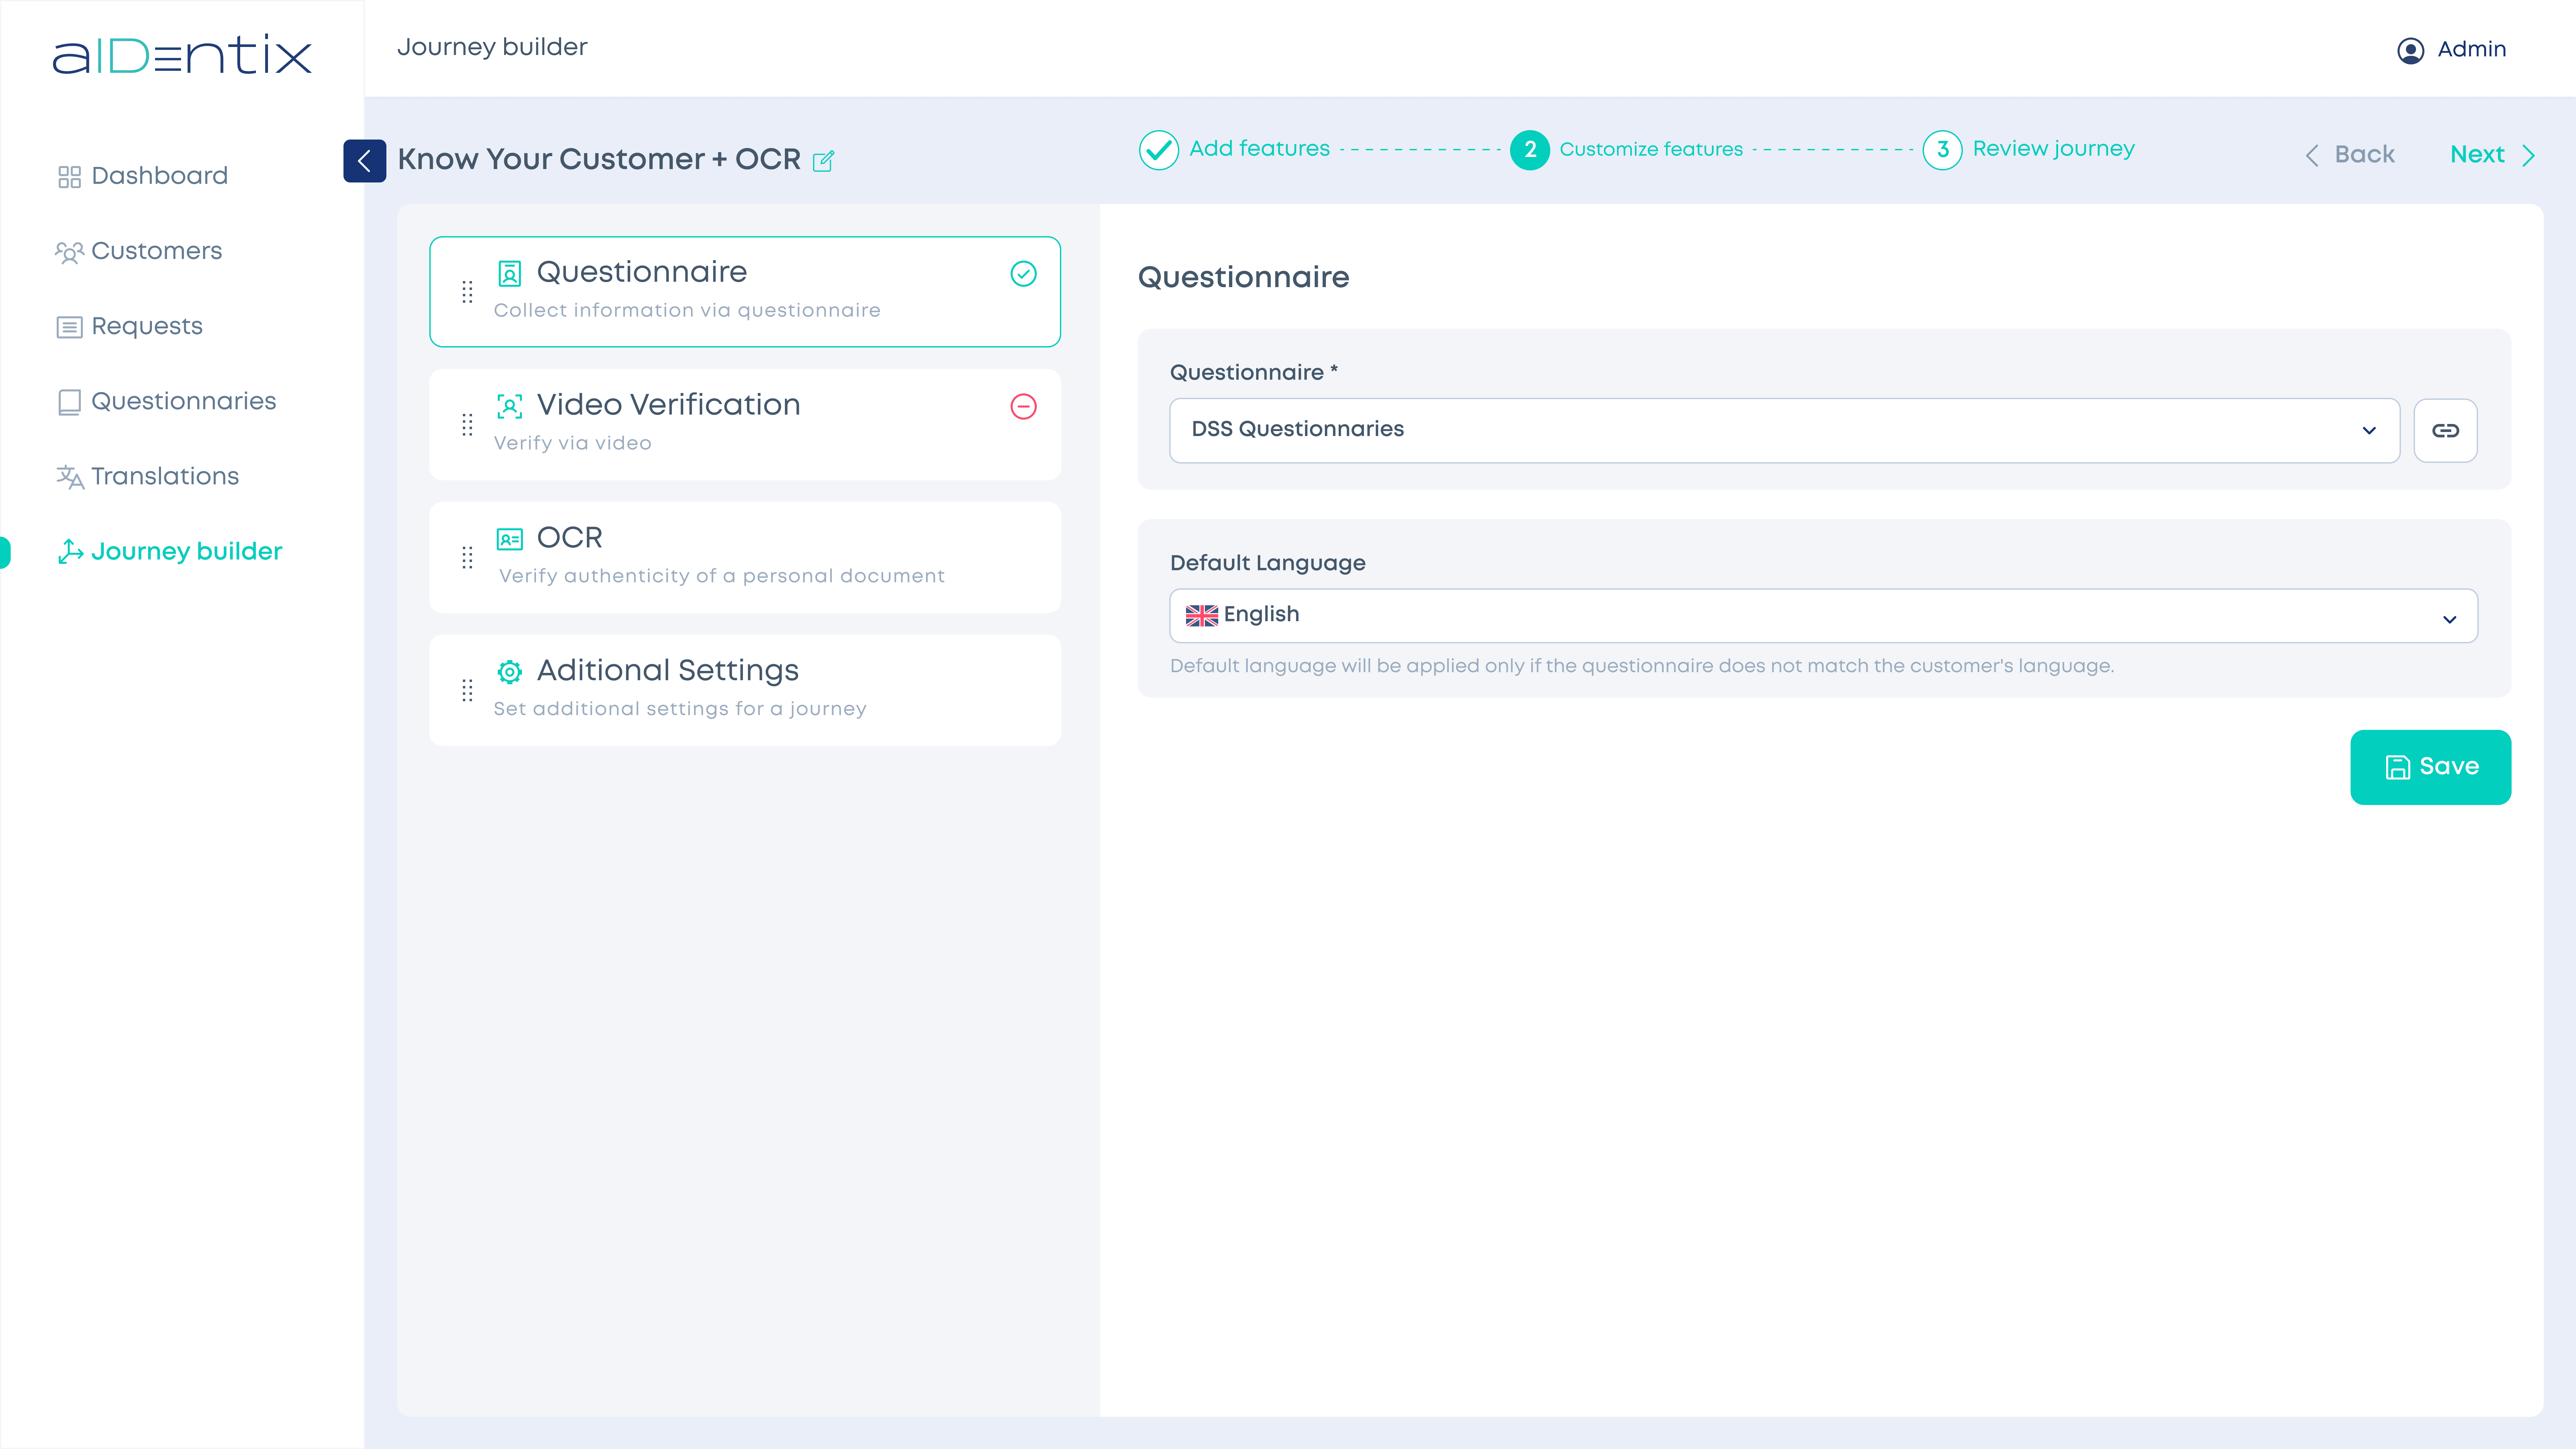Navigate to Dashboard menu item
The width and height of the screenshot is (2576, 1449).
(x=159, y=175)
